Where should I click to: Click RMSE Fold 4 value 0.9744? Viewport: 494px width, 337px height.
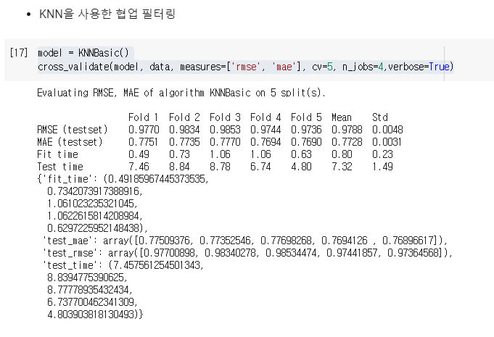[265, 130]
